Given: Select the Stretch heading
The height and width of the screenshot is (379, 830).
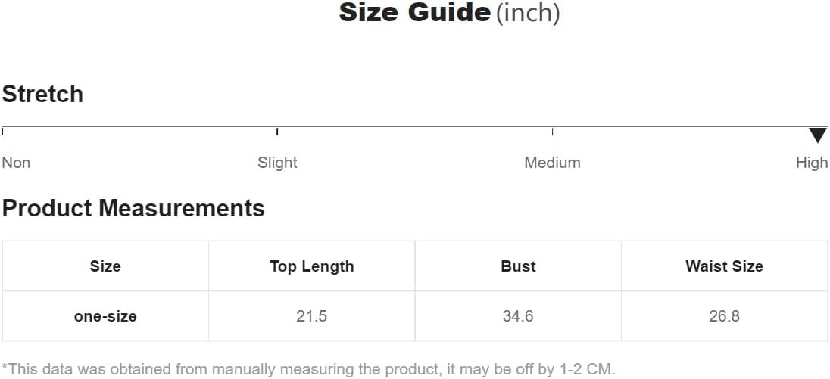Looking at the screenshot, I should click(42, 94).
